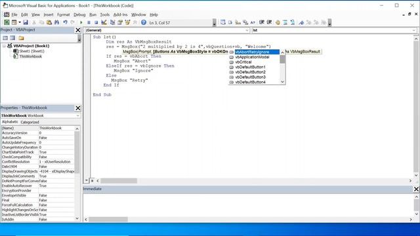The width and height of the screenshot is (420, 236).
Task: Select vbDefaultButton1 in autocomplete list
Action: [254, 67]
